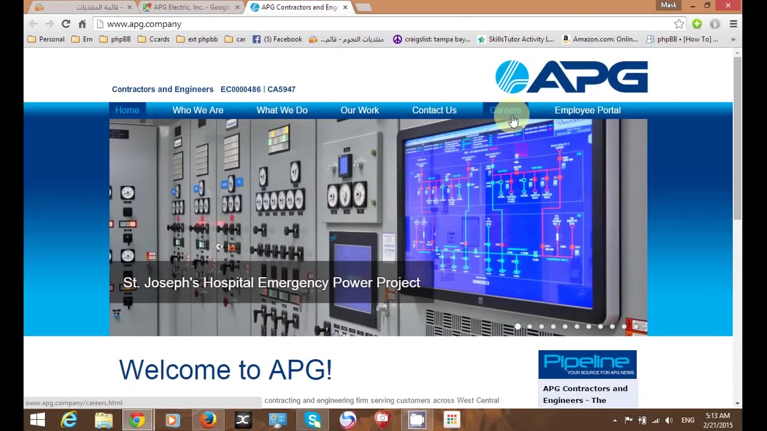Open Skype from the taskbar
The height and width of the screenshot is (431, 767).
click(x=313, y=420)
